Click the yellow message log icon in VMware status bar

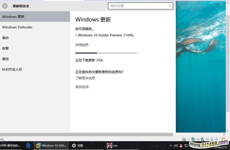pos(223,139)
